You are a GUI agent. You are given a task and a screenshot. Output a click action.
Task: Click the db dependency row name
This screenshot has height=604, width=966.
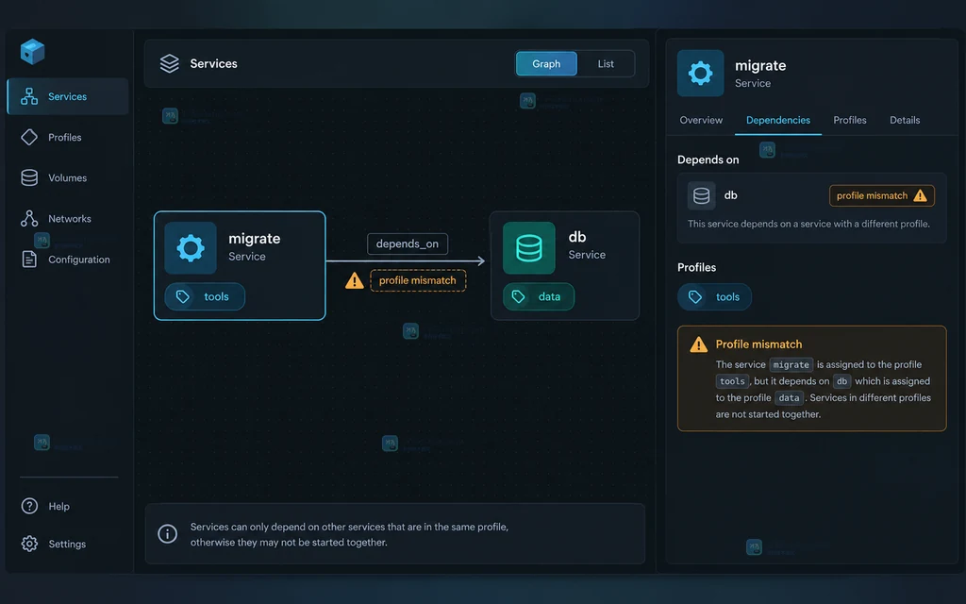click(x=731, y=195)
